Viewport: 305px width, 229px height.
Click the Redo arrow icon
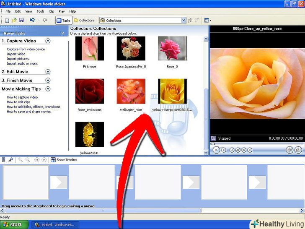(x=45, y=20)
